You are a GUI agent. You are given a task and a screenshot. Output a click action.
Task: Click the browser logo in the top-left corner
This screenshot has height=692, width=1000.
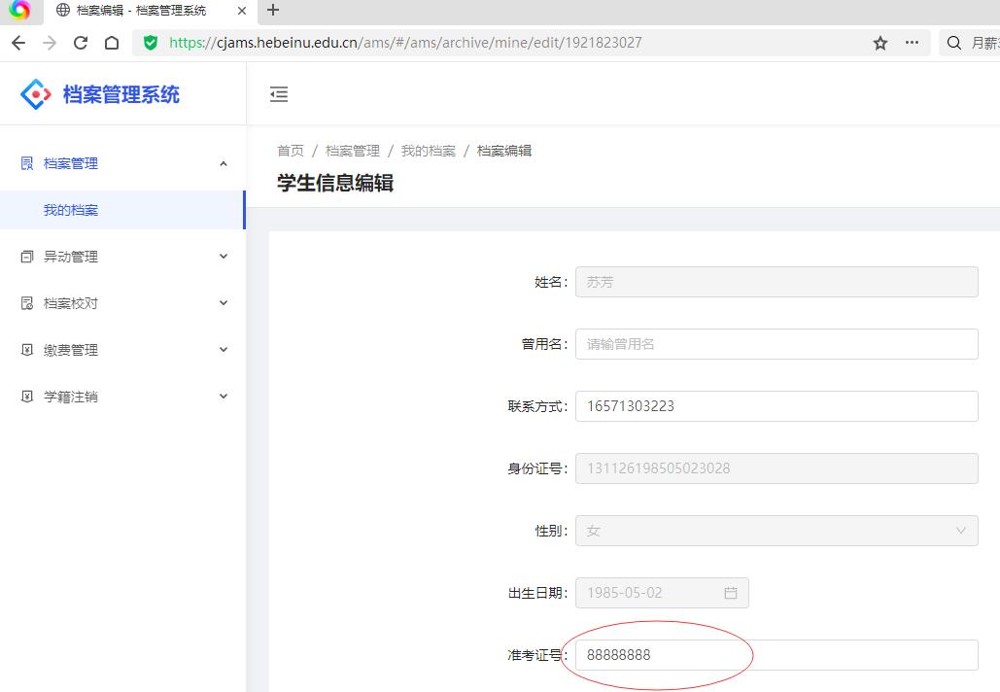[x=19, y=10]
